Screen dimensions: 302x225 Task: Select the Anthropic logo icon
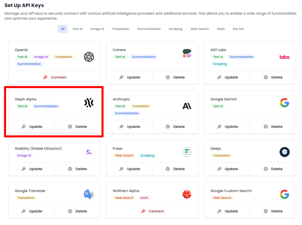click(186, 106)
